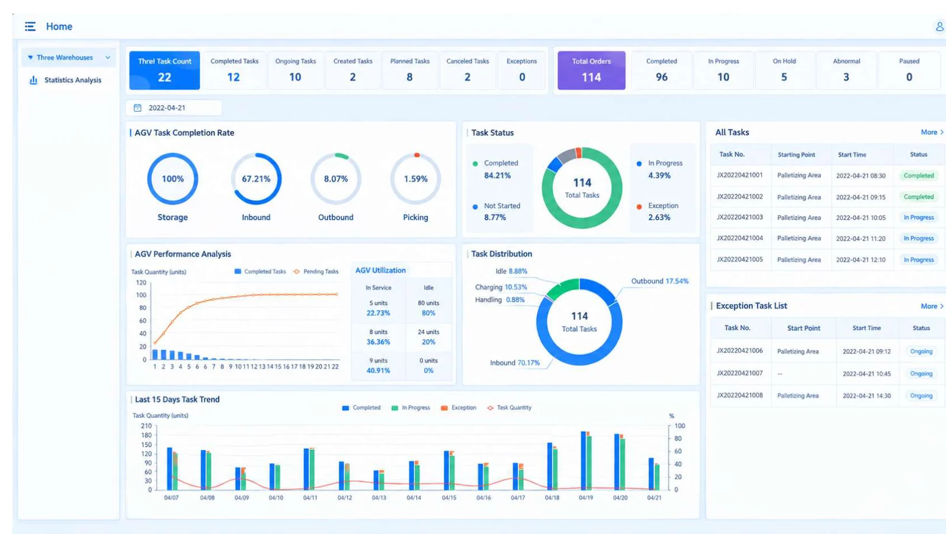The width and height of the screenshot is (946, 534).
Task: Click the Statistics Analysis bar chart icon
Action: [33, 80]
